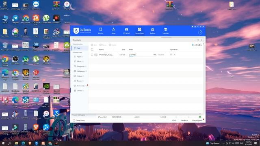The width and height of the screenshot is (260, 146).
Task: Click the Status column header
Action: tap(131, 49)
